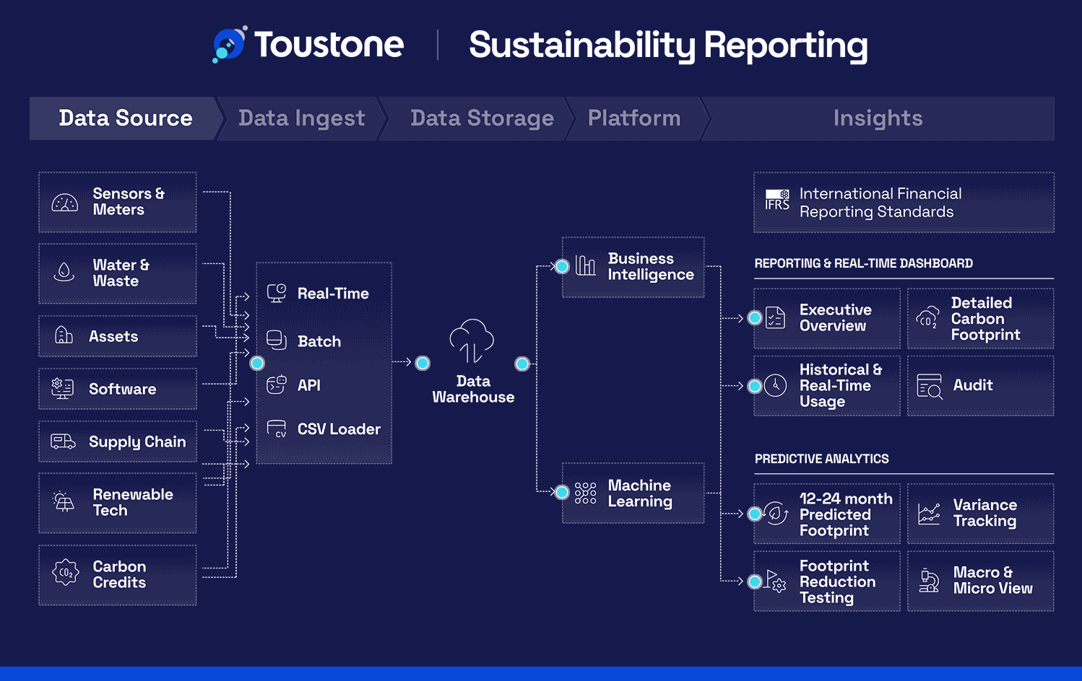Select the Supply Chain label
Viewport: 1082px width, 681px height.
click(137, 442)
